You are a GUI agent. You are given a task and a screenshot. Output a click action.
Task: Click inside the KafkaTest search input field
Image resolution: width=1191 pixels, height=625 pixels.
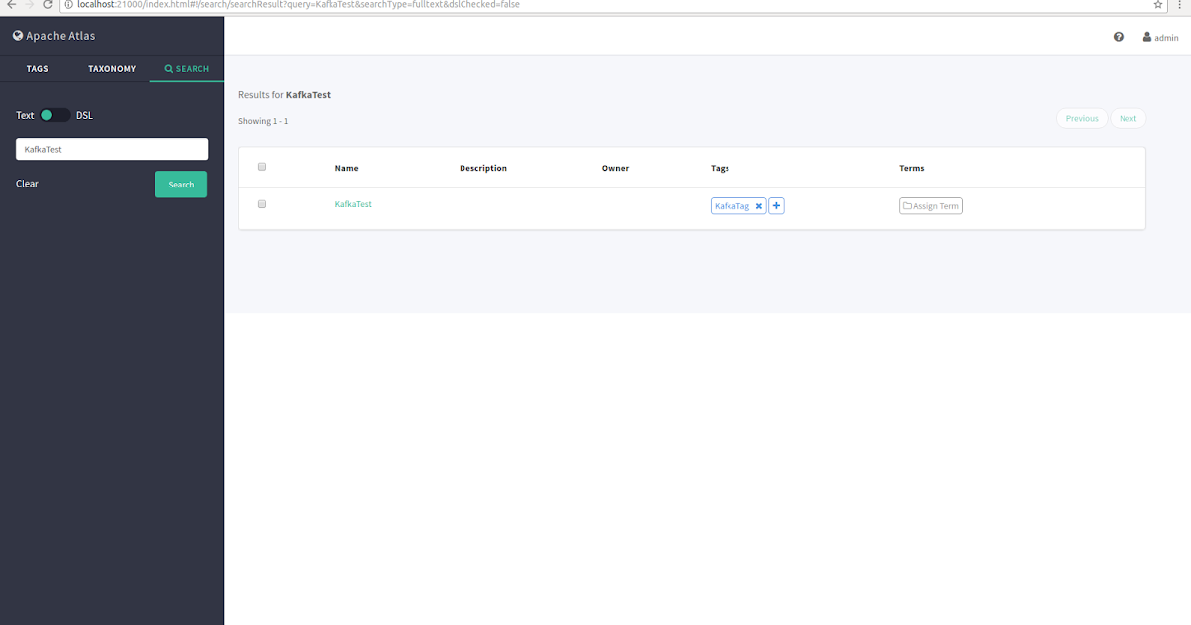click(111, 149)
